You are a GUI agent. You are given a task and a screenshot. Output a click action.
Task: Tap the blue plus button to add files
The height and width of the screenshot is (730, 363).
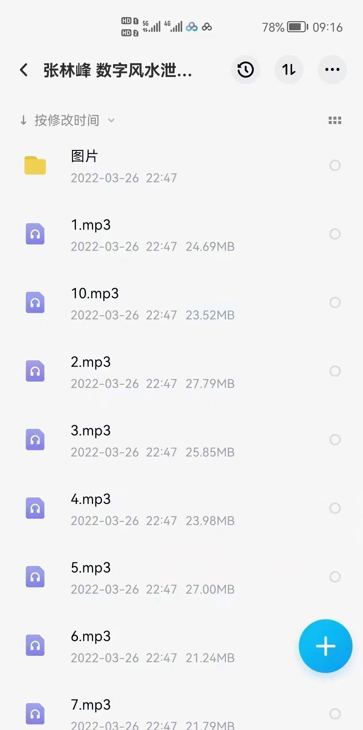click(x=325, y=646)
